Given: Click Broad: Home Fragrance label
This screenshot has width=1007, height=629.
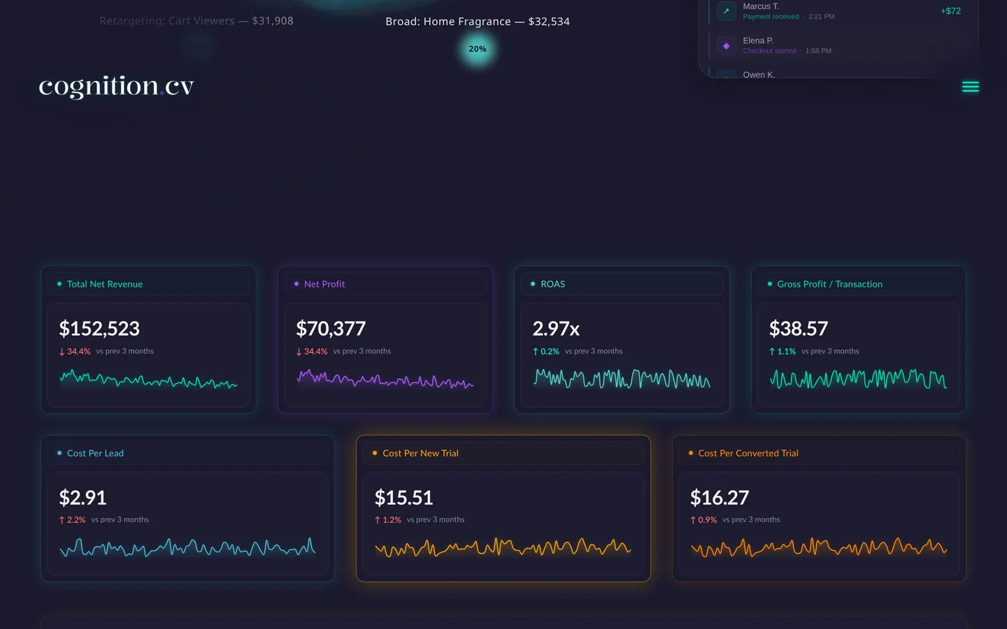Looking at the screenshot, I should 478,22.
